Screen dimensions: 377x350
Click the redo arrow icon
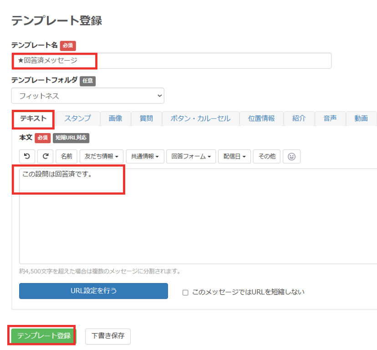[x=46, y=156]
